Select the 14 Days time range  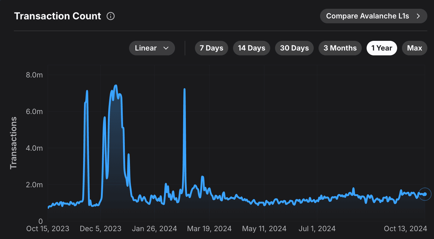[251, 48]
